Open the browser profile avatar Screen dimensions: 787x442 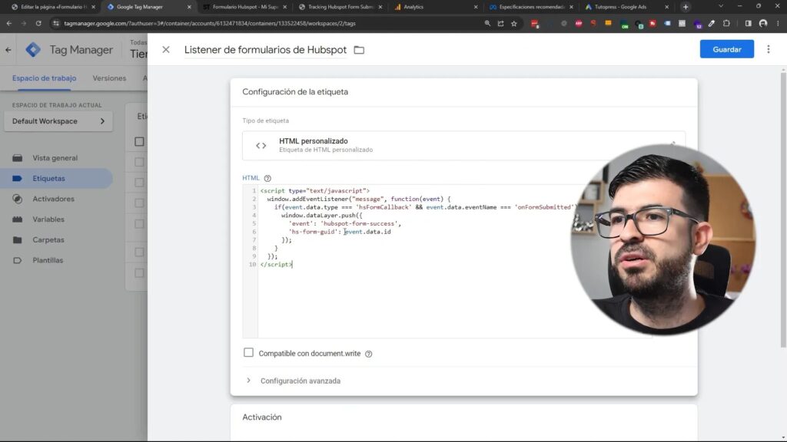[763, 23]
